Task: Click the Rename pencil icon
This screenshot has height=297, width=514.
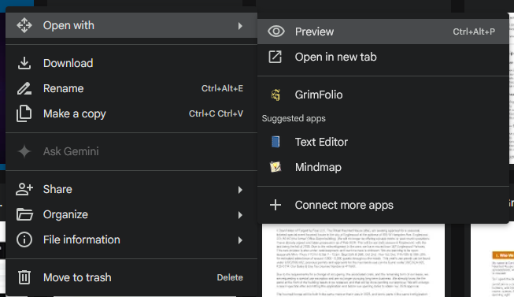Action: pyautogui.click(x=24, y=88)
